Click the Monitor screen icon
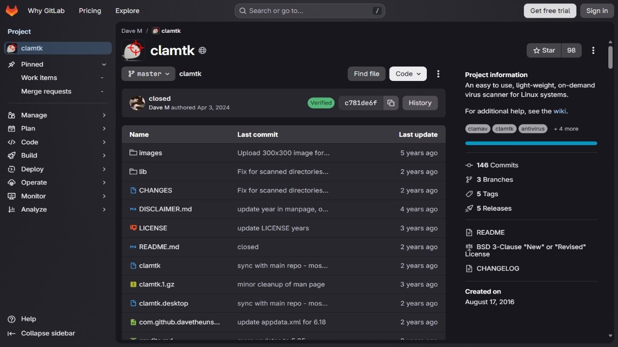The width and height of the screenshot is (618, 347). pyautogui.click(x=12, y=196)
